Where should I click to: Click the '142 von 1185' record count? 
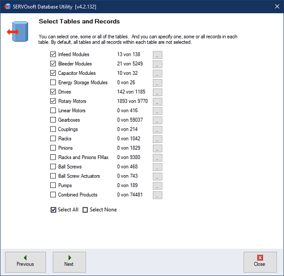coord(131,92)
